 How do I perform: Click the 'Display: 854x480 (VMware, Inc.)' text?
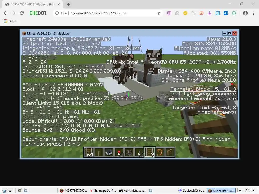(x=197, y=71)
